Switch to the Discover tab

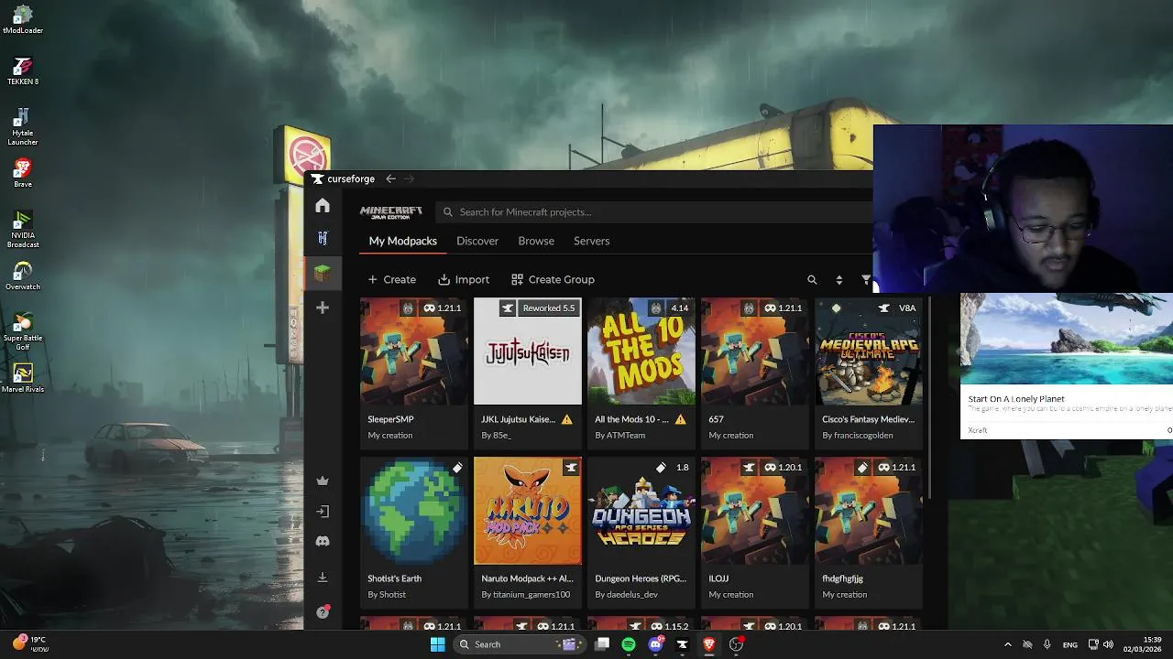pyautogui.click(x=477, y=241)
